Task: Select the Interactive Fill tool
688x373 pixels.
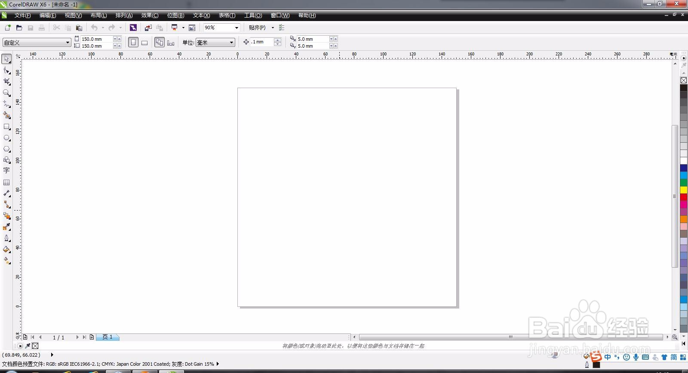Action: [x=6, y=260]
